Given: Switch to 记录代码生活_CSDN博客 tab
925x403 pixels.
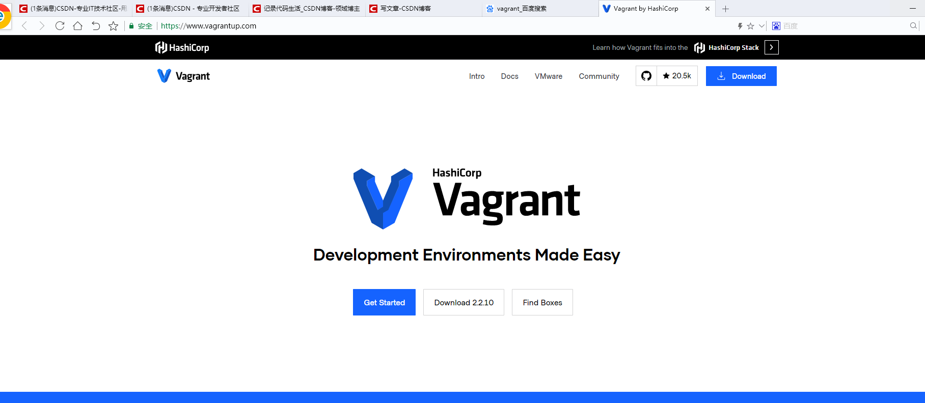Looking at the screenshot, I should click(307, 9).
